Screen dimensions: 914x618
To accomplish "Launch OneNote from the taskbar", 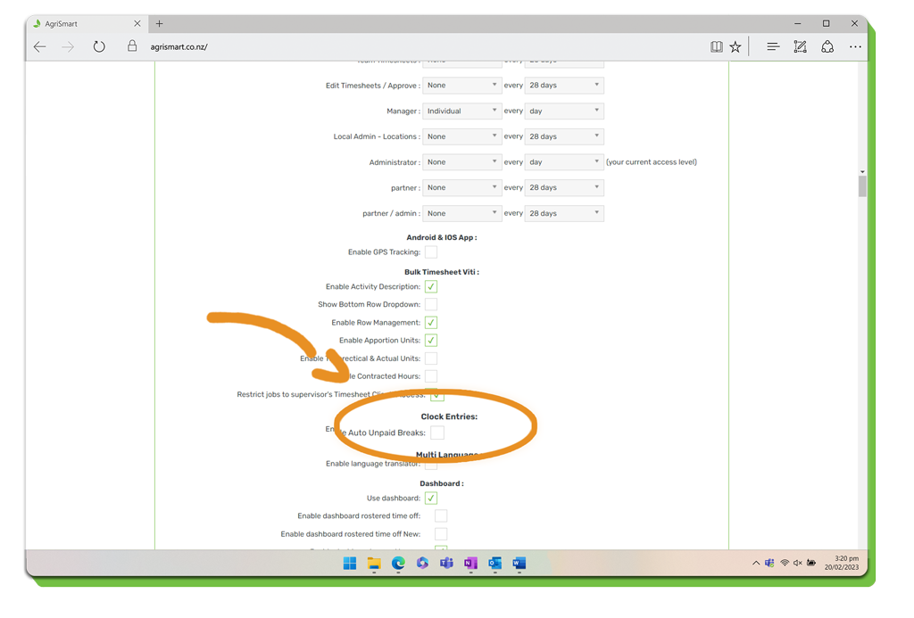I will click(470, 564).
